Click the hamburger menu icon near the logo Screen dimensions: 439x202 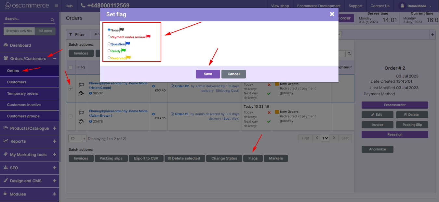56,6
